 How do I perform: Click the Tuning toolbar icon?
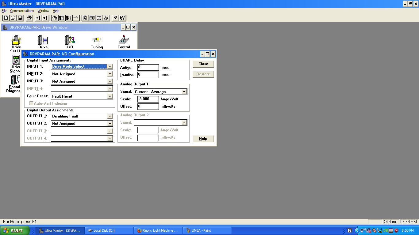coord(76,18)
